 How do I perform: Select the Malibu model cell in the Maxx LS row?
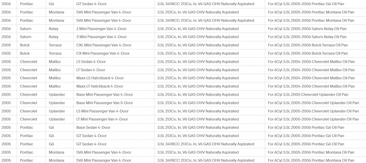60,78
